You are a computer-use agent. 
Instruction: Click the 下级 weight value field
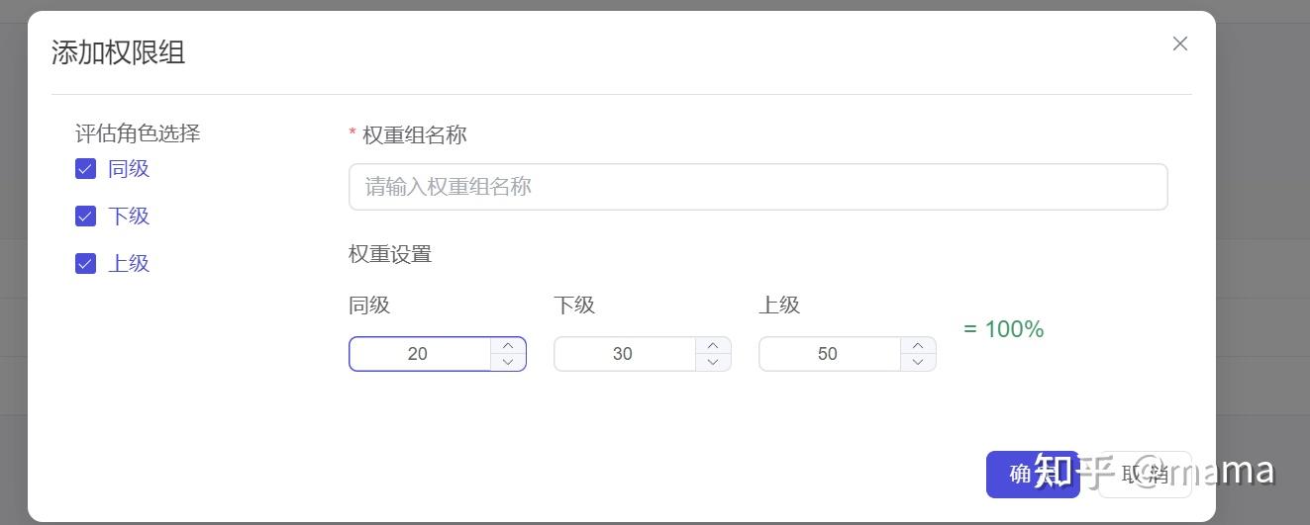pos(624,354)
